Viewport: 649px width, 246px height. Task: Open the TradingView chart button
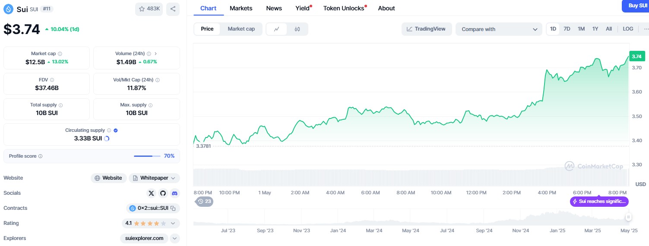pos(427,29)
